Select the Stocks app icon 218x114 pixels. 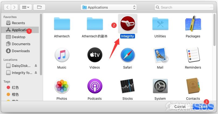point(127,86)
